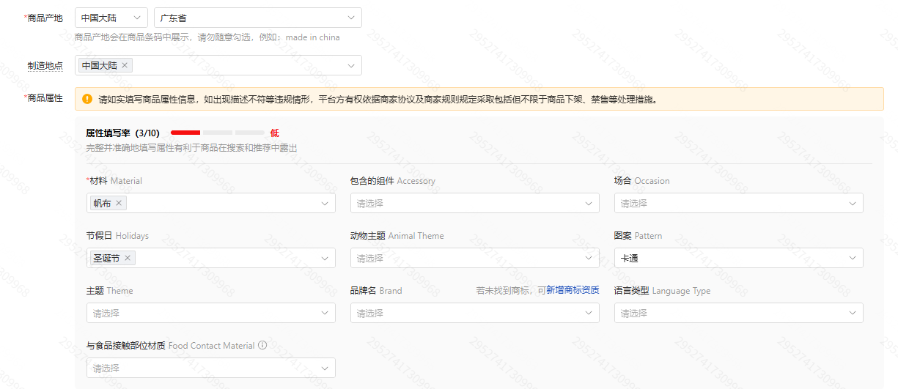Screen dimensions: 898x389
Task: Click the info icon beside Food Contact Material
Action: coord(262,346)
